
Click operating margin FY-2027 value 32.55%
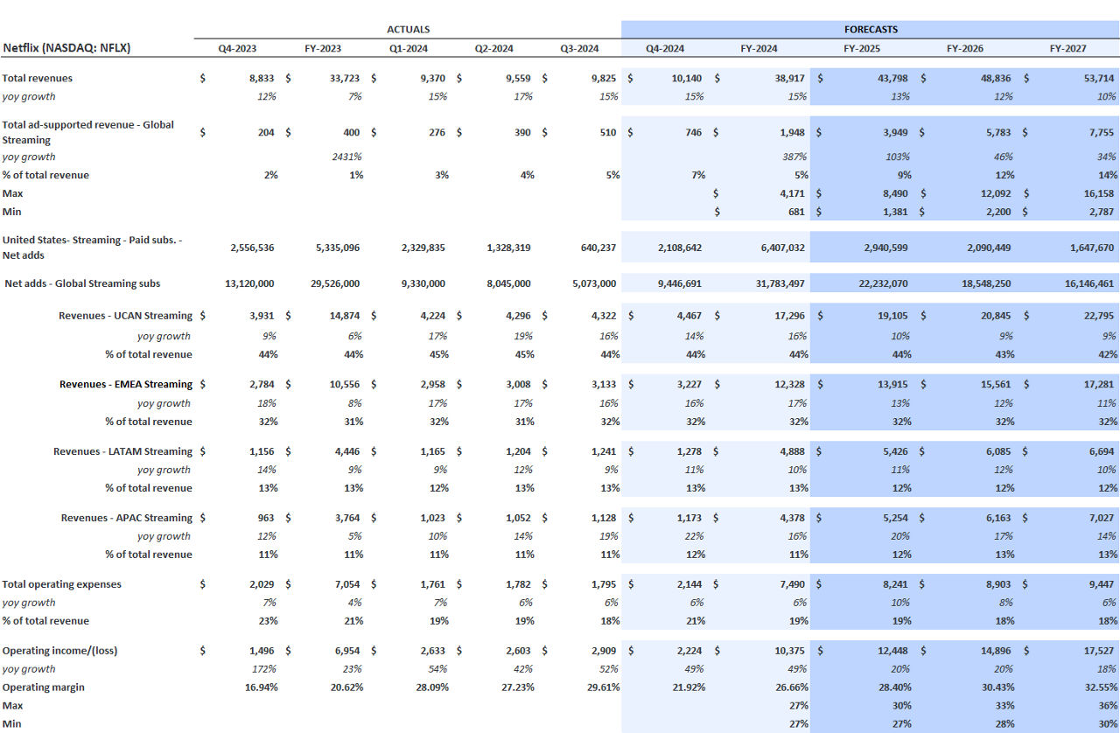(1100, 688)
